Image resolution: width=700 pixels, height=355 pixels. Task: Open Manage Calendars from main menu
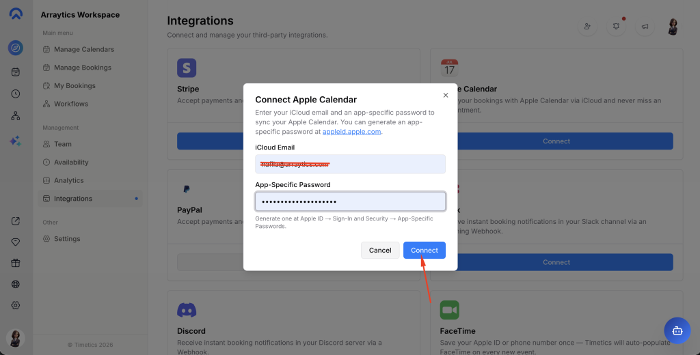(x=84, y=49)
